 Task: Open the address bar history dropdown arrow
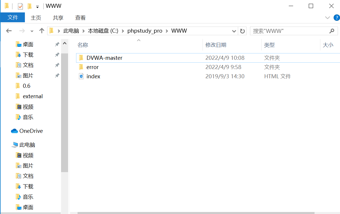click(234, 31)
